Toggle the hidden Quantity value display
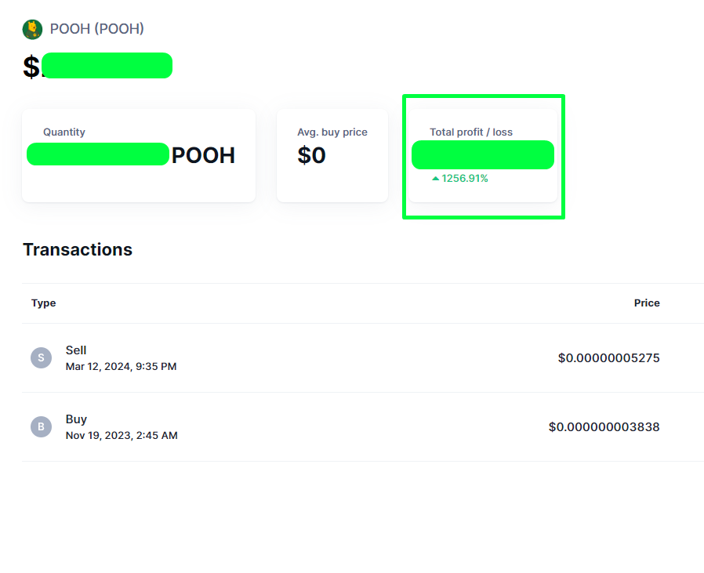Screen dimensions: 704x573 coord(97,154)
